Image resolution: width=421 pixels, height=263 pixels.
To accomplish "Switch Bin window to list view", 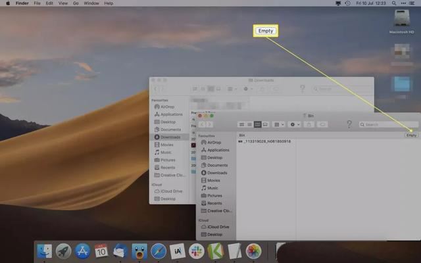I will point(249,124).
